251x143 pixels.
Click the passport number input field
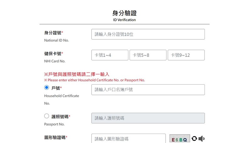click(x=148, y=118)
